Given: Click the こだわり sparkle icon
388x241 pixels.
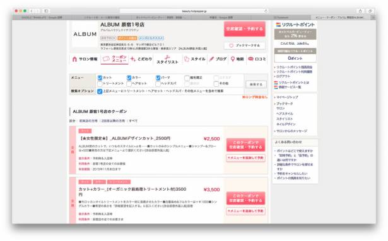Looking at the screenshot, I should (x=133, y=59).
